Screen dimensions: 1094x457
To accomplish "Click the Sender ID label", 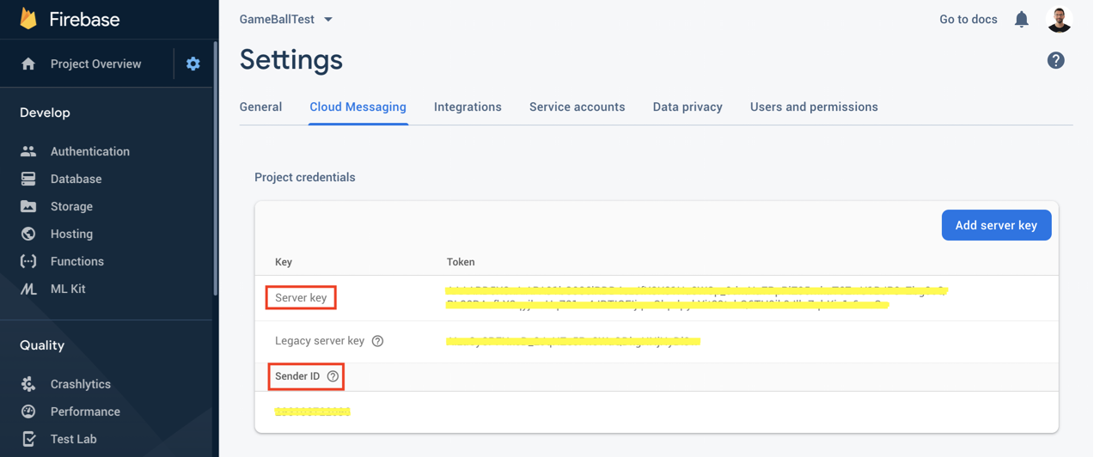I will point(297,376).
